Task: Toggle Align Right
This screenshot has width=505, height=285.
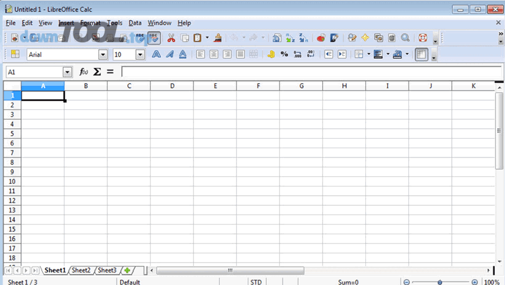Action: 227,54
